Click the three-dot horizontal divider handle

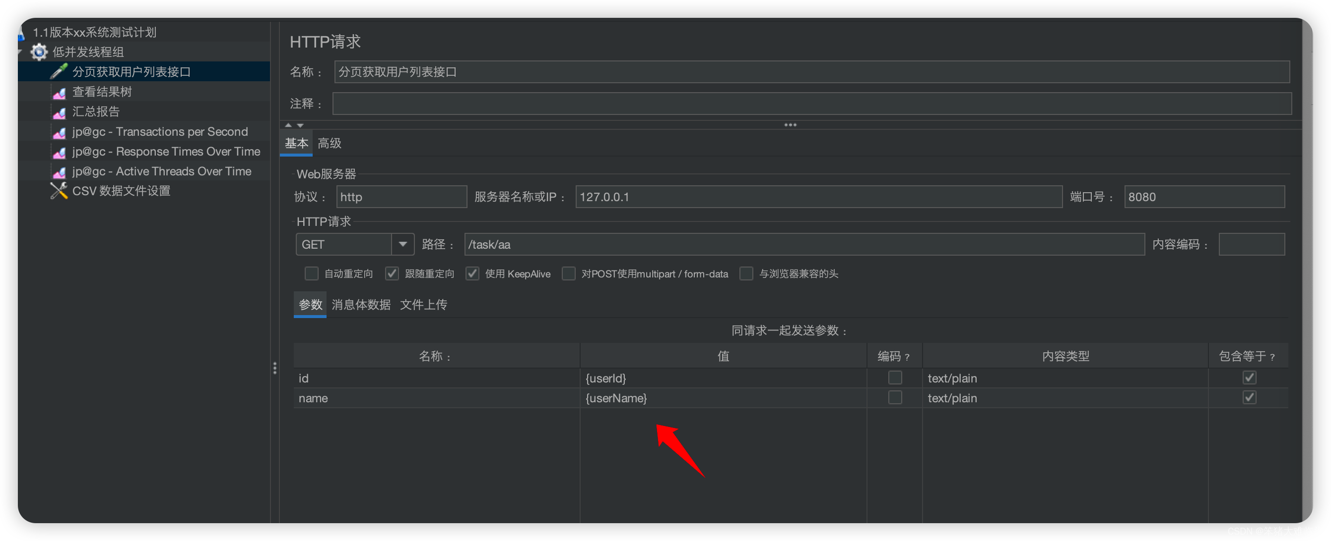(x=790, y=125)
